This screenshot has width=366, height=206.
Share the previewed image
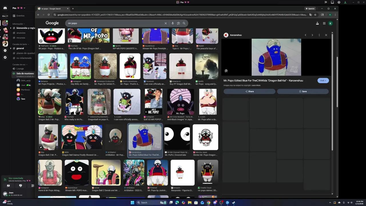click(249, 92)
